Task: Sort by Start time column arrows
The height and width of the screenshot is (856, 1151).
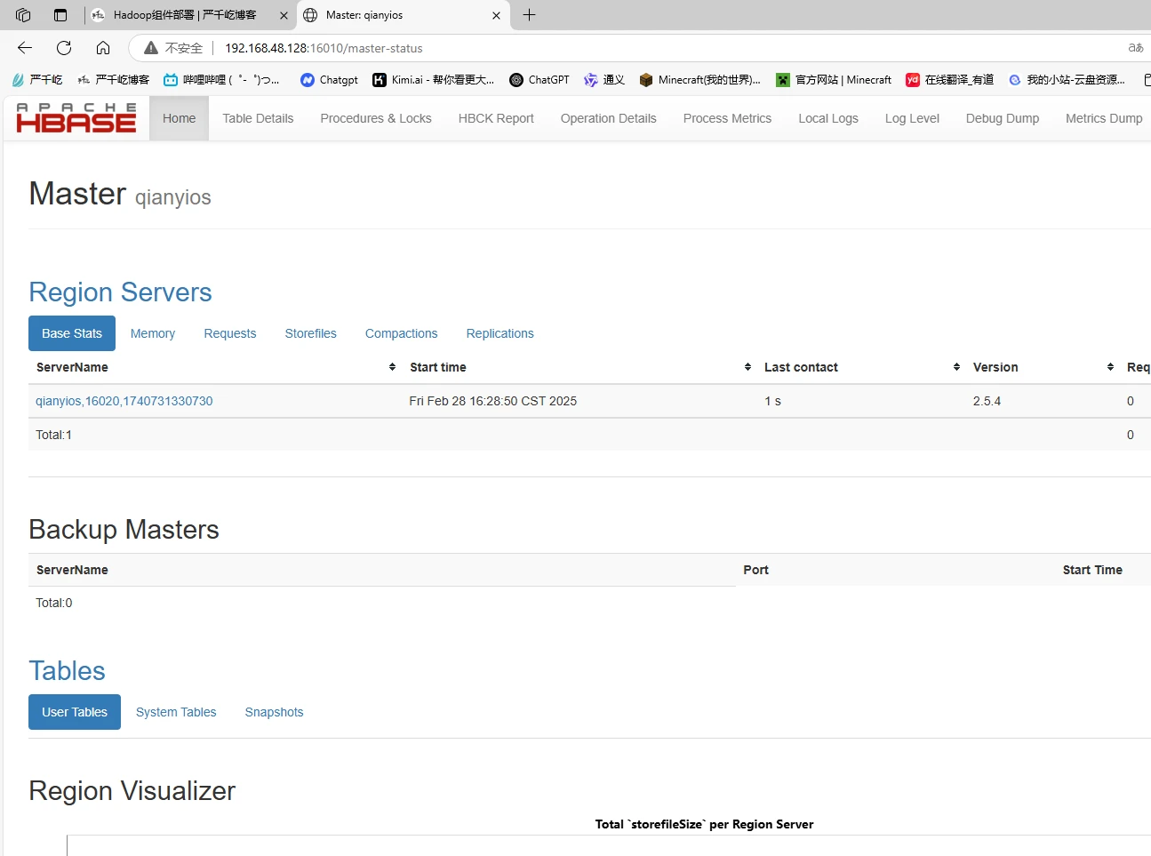Action: [x=747, y=367]
